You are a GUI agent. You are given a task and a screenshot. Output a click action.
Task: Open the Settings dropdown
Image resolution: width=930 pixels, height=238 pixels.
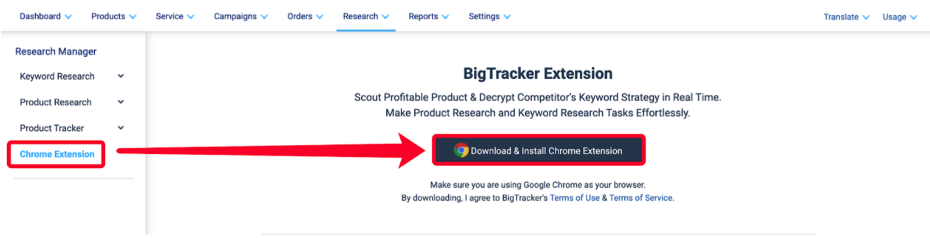[490, 16]
